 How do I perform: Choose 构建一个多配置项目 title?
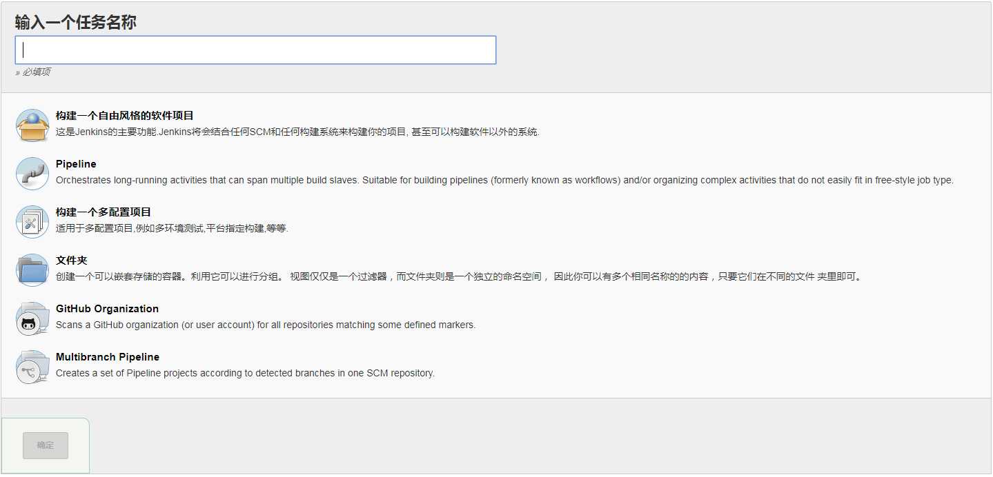pos(104,212)
